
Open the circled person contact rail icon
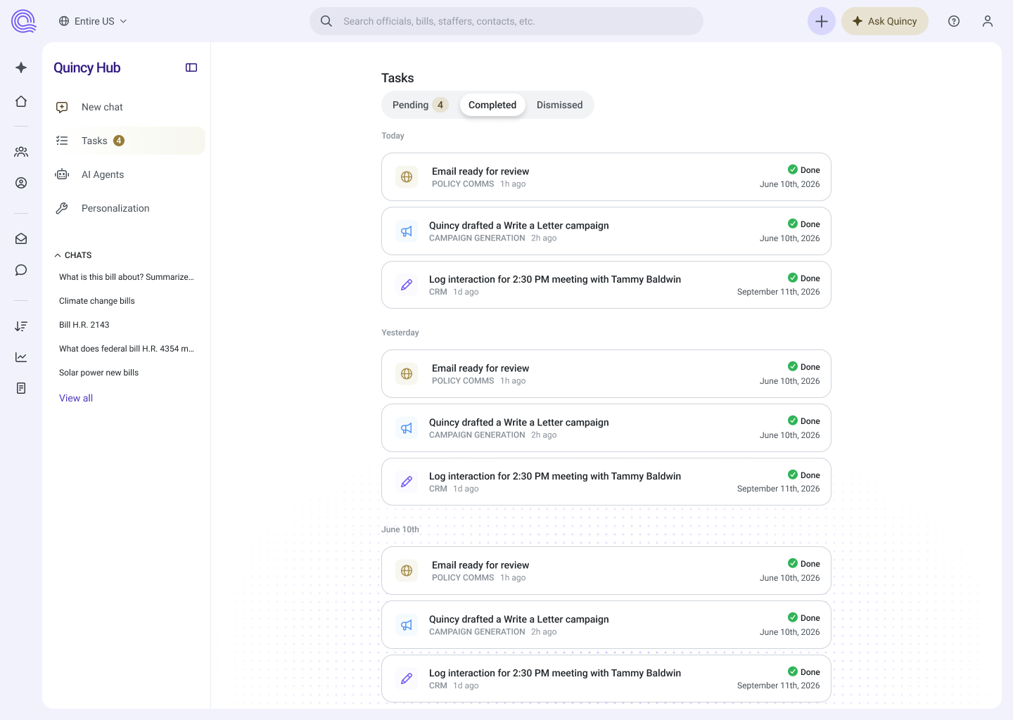pyautogui.click(x=21, y=183)
